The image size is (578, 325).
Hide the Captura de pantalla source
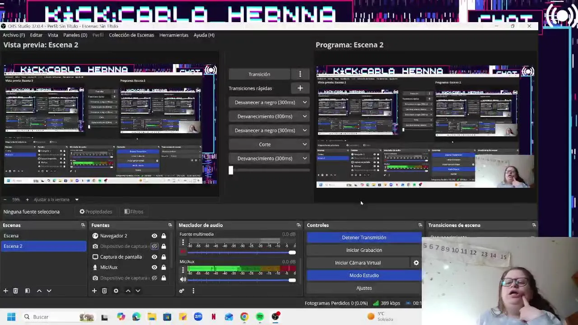(x=154, y=257)
